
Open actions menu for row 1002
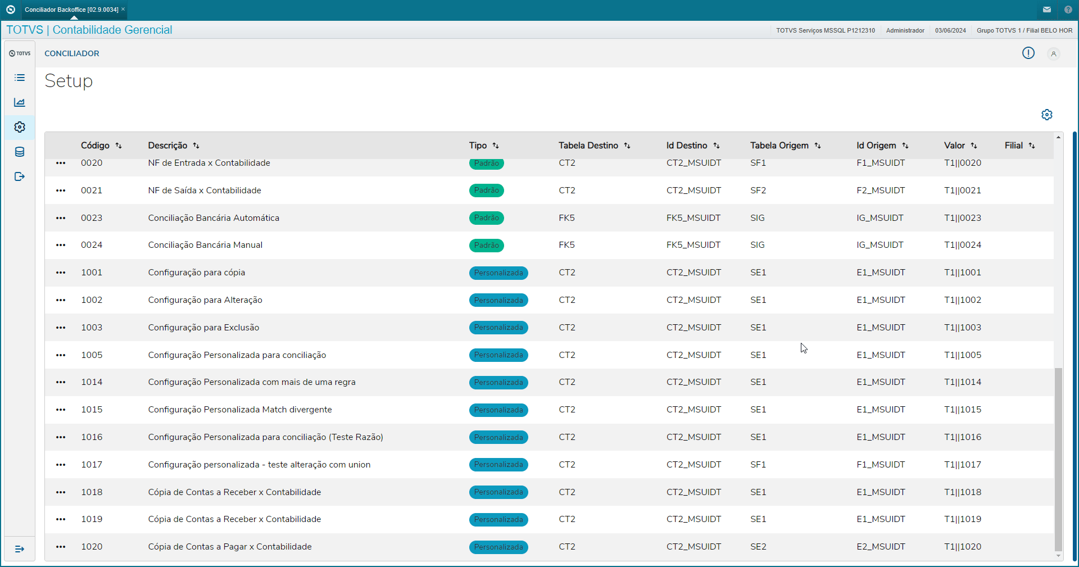(x=61, y=300)
